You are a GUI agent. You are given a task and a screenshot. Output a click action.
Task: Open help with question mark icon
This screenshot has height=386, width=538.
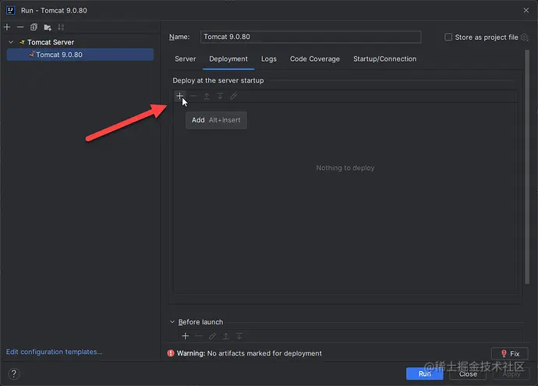pos(14,374)
